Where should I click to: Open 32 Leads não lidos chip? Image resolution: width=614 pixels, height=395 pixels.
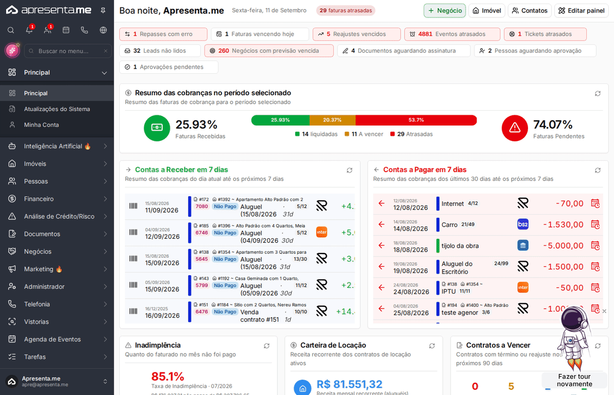pyautogui.click(x=160, y=51)
